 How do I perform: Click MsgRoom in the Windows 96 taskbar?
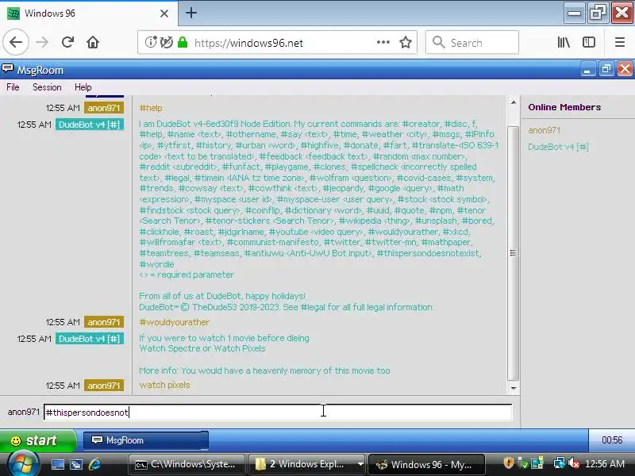tap(146, 440)
